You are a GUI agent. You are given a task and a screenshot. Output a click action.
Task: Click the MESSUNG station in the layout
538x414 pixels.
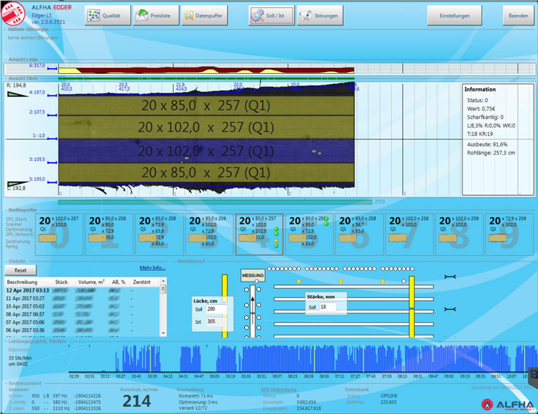point(252,276)
